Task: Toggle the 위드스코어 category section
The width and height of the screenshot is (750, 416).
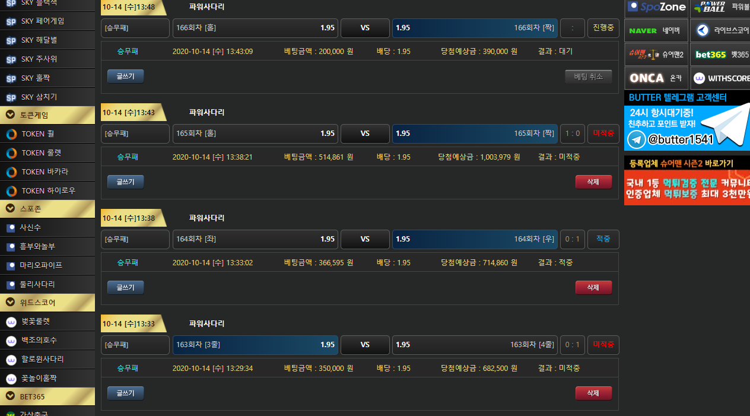Action: (47, 303)
